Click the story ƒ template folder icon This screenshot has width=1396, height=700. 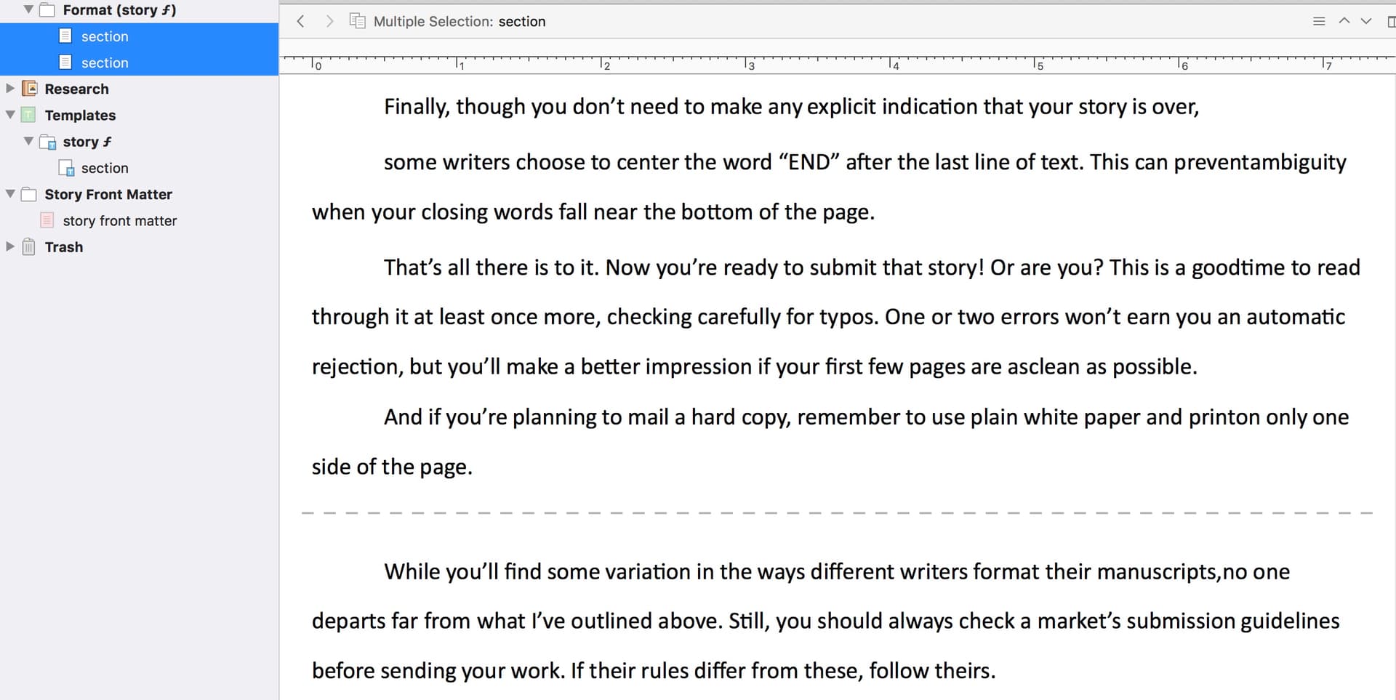(48, 142)
